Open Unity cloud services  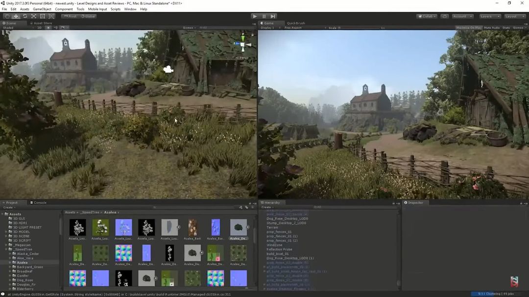tap(444, 16)
